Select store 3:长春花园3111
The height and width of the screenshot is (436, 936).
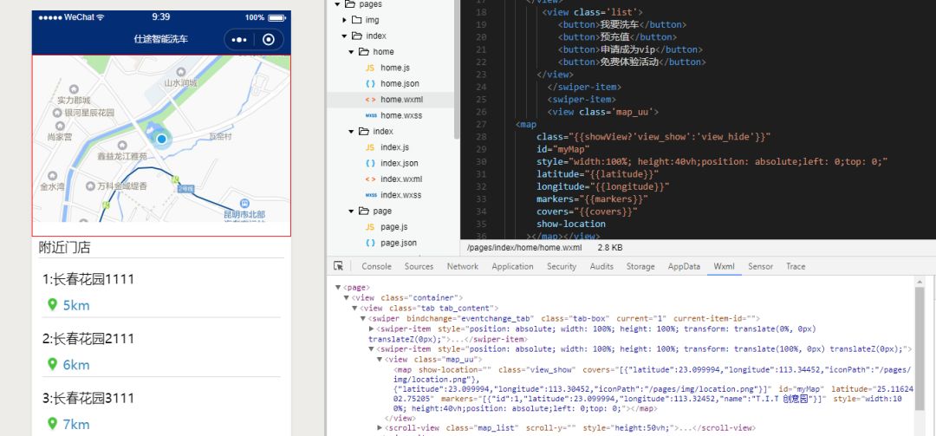(88, 398)
